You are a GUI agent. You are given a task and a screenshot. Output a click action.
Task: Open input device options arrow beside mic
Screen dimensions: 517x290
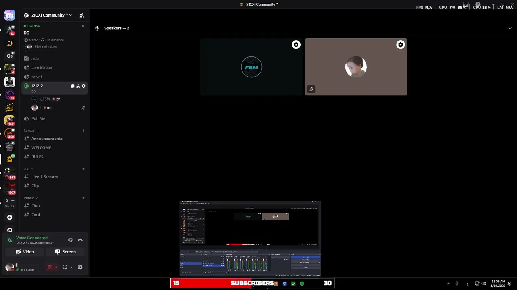tap(56, 267)
